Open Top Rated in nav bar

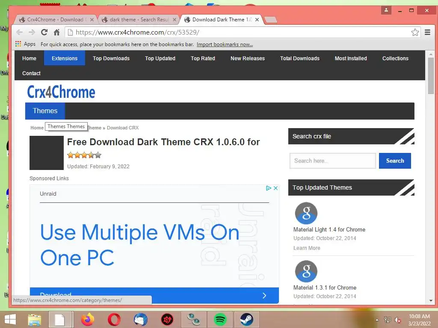[x=203, y=58]
